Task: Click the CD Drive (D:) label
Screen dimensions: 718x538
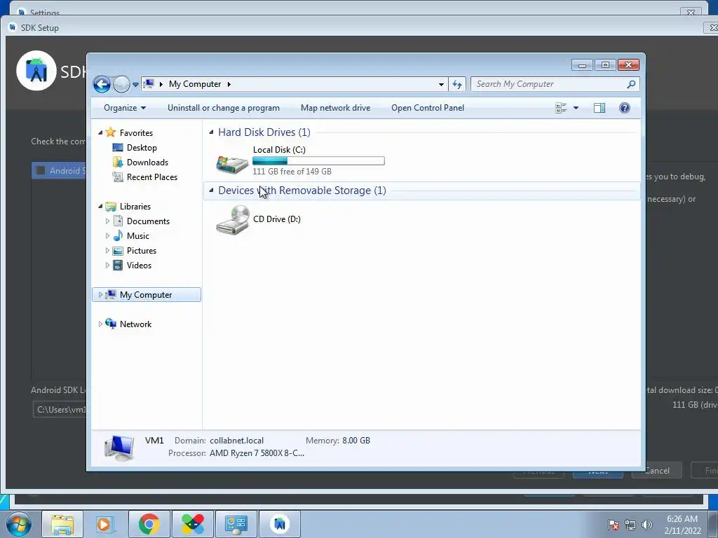Action: pyautogui.click(x=277, y=219)
